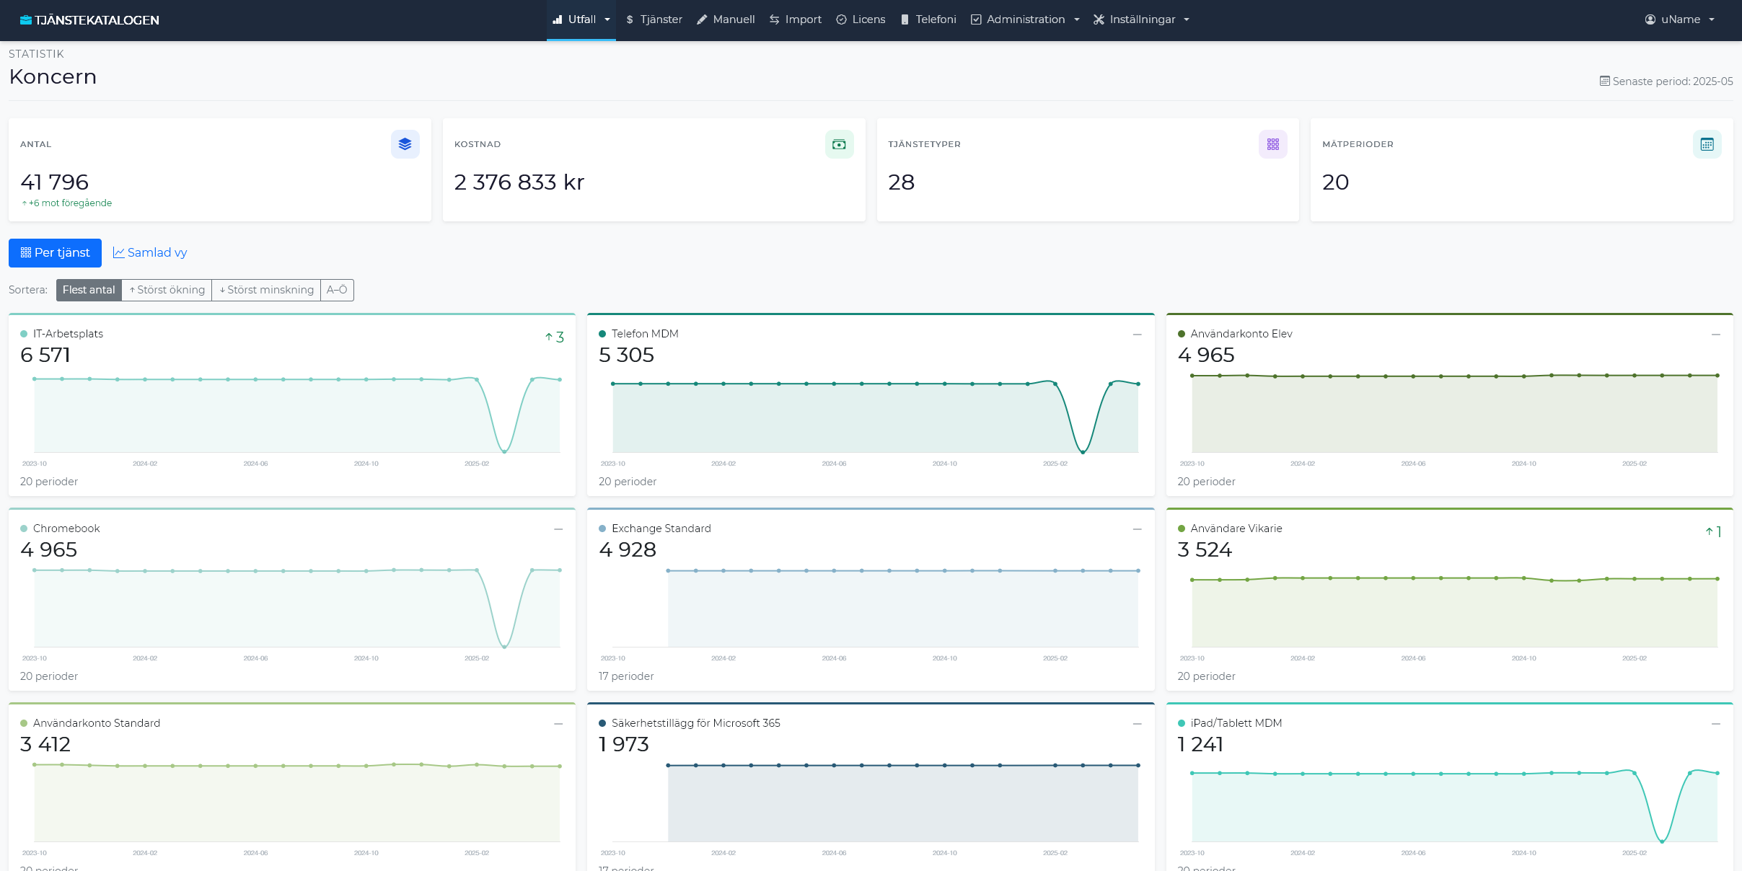Open the Licens menu item

(x=861, y=19)
